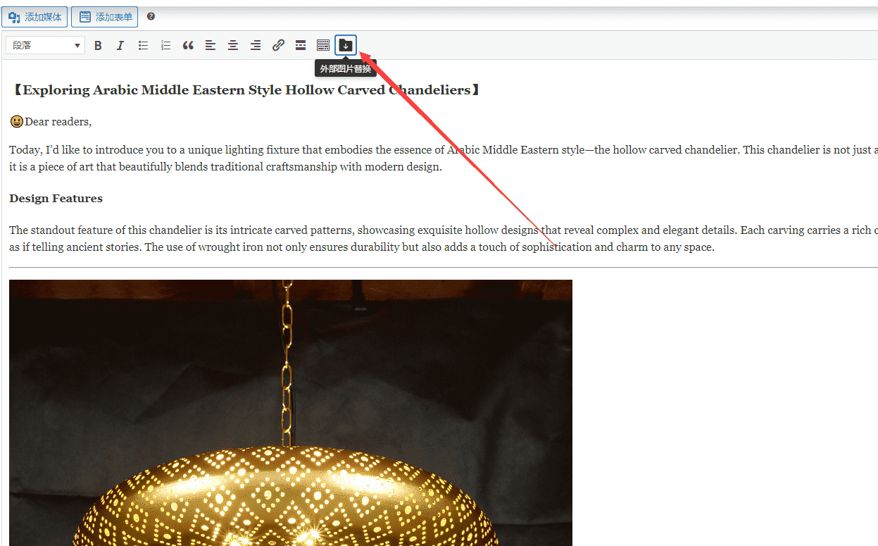Insert a numbered list
Viewport: 878px width, 546px height.
click(165, 45)
